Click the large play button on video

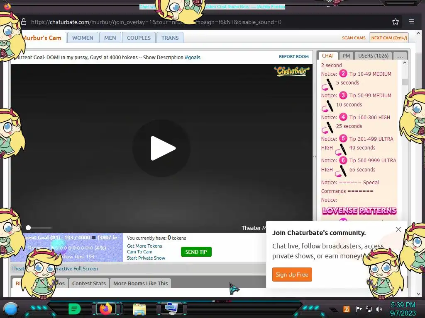tap(161, 148)
